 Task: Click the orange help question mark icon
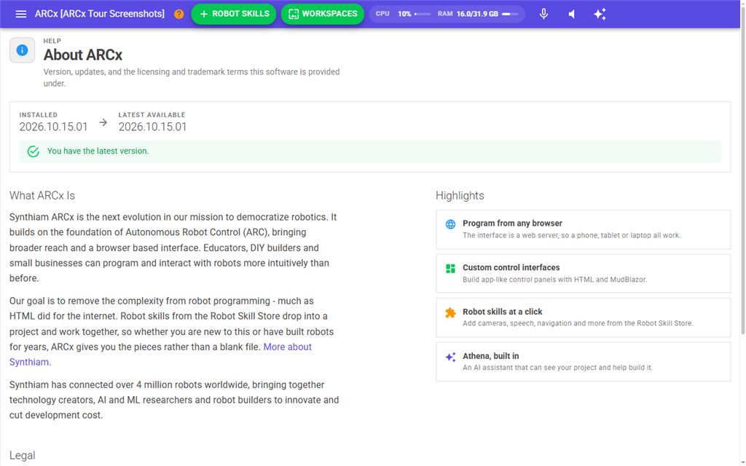coord(179,15)
